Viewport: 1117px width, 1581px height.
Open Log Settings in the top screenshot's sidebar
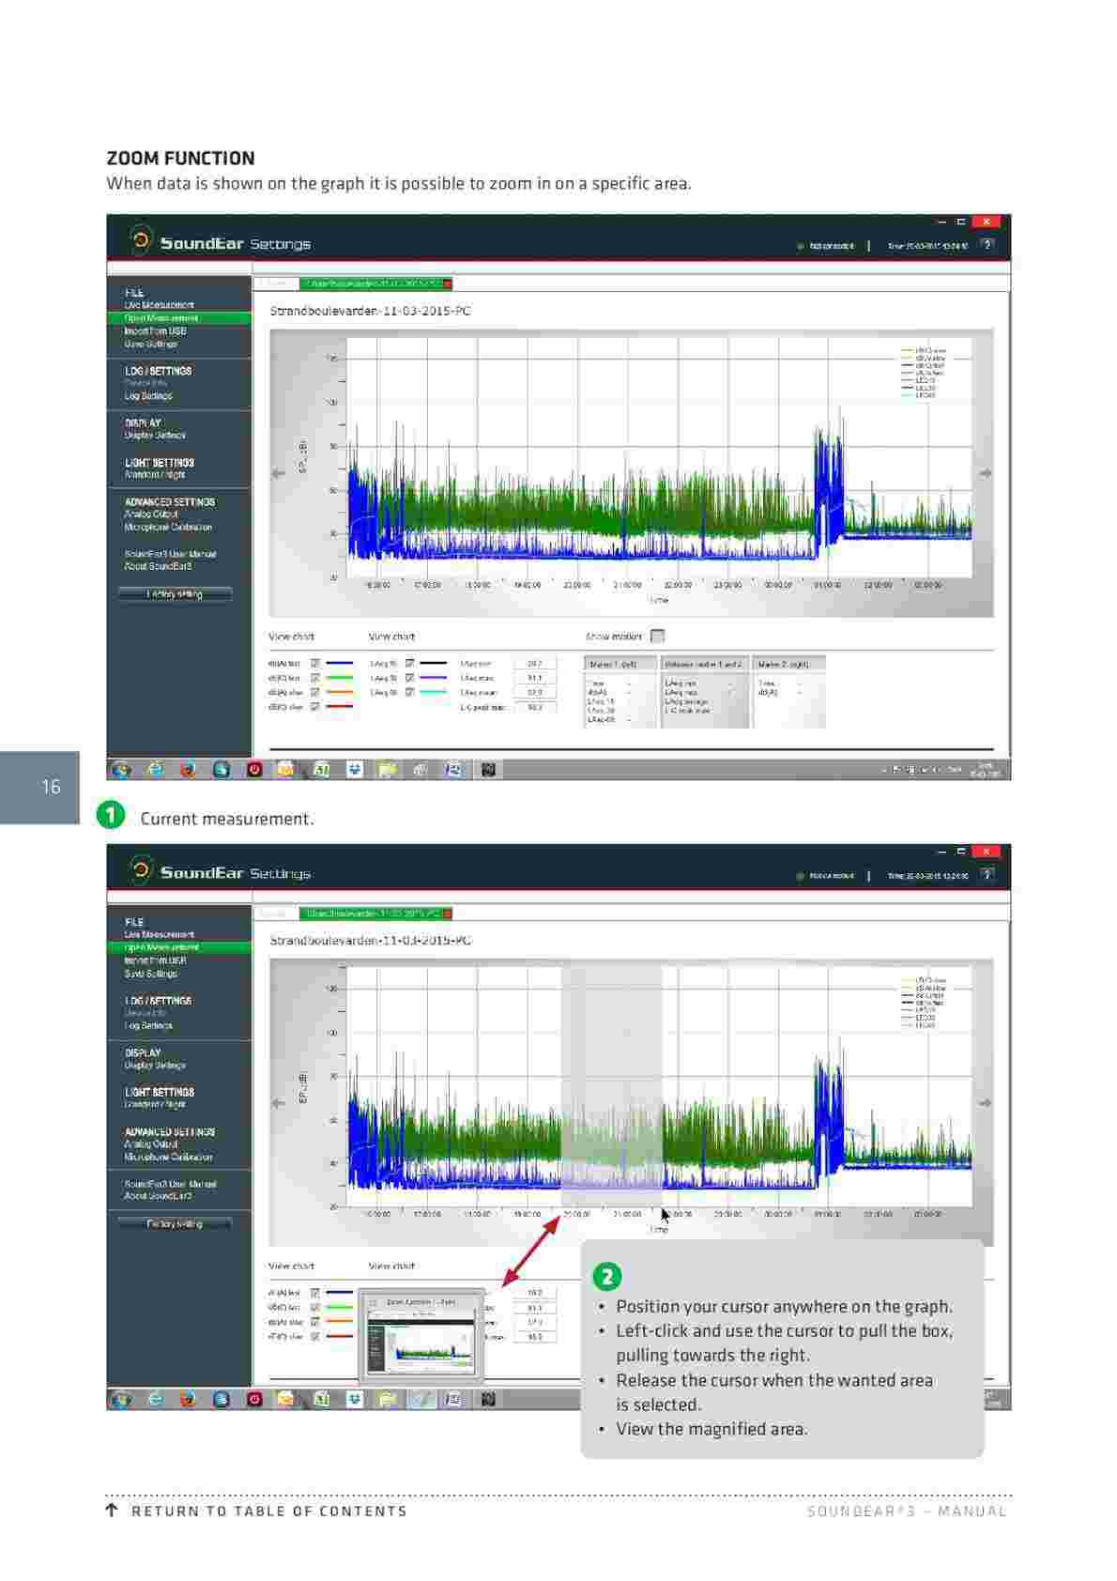(148, 396)
